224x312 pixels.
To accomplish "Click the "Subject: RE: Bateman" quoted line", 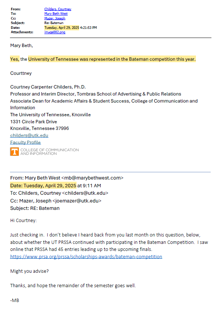I will click(x=35, y=208).
